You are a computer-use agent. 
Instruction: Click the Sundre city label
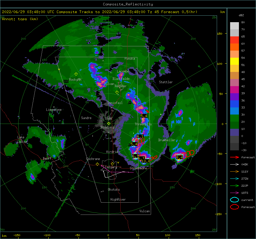[x=86, y=118]
